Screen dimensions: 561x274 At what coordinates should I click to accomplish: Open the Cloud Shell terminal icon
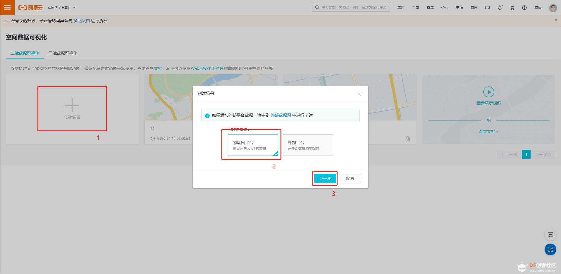[488, 8]
